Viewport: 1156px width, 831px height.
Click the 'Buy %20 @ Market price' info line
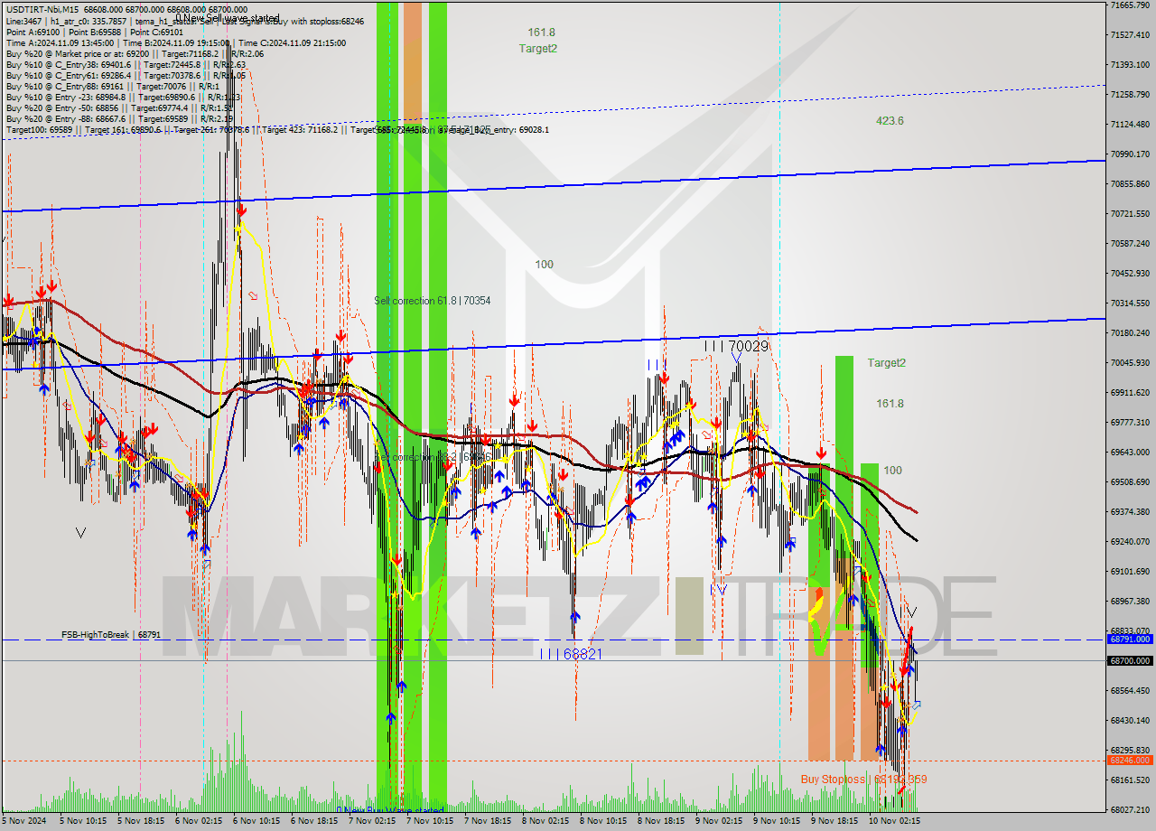click(x=134, y=53)
